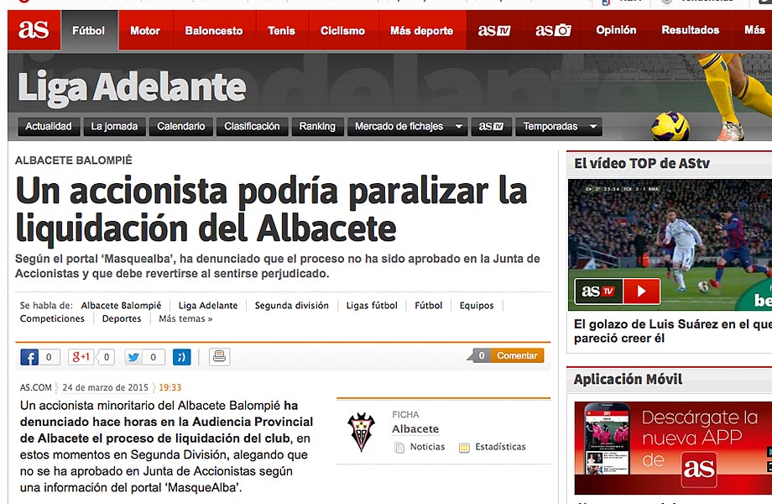This screenshot has height=504, width=772.
Task: Open the Equipos topic tag
Action: click(x=477, y=306)
